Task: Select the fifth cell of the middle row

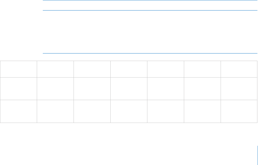Action: (165, 88)
